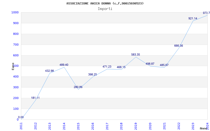Select the 468.15 data label
The height and width of the screenshot is (131, 210).
[x=121, y=67]
